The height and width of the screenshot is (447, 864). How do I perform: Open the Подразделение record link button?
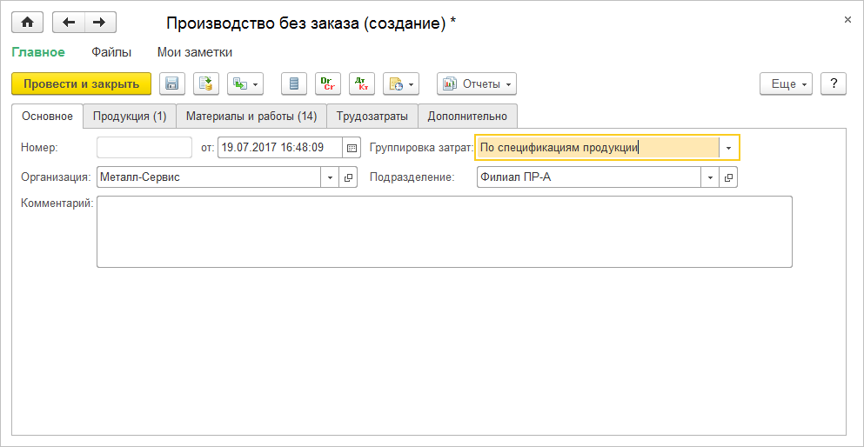pyautogui.click(x=728, y=177)
